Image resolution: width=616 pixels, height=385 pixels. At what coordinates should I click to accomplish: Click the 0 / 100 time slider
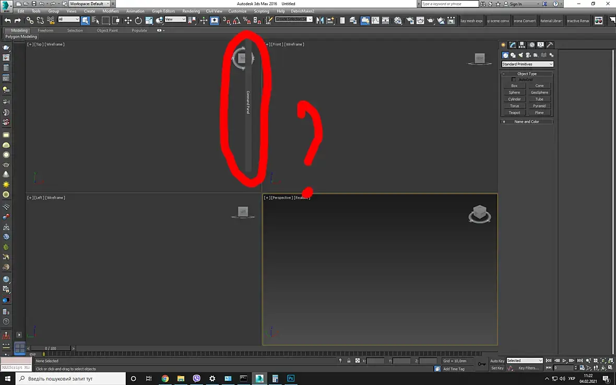pos(50,348)
